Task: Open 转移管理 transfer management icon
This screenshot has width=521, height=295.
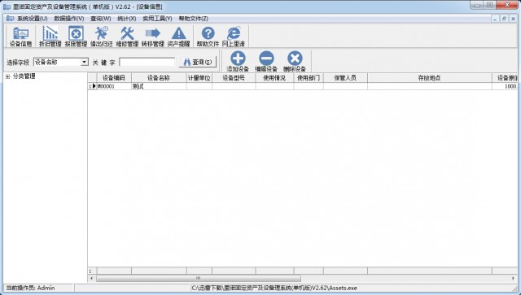Action: (x=152, y=37)
